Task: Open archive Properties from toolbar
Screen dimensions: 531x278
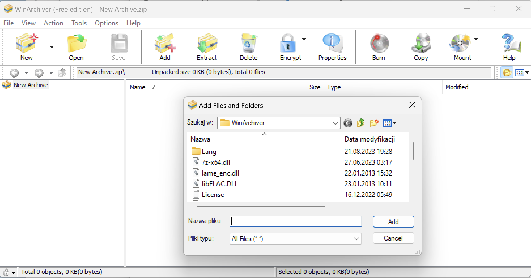Action: tap(333, 43)
